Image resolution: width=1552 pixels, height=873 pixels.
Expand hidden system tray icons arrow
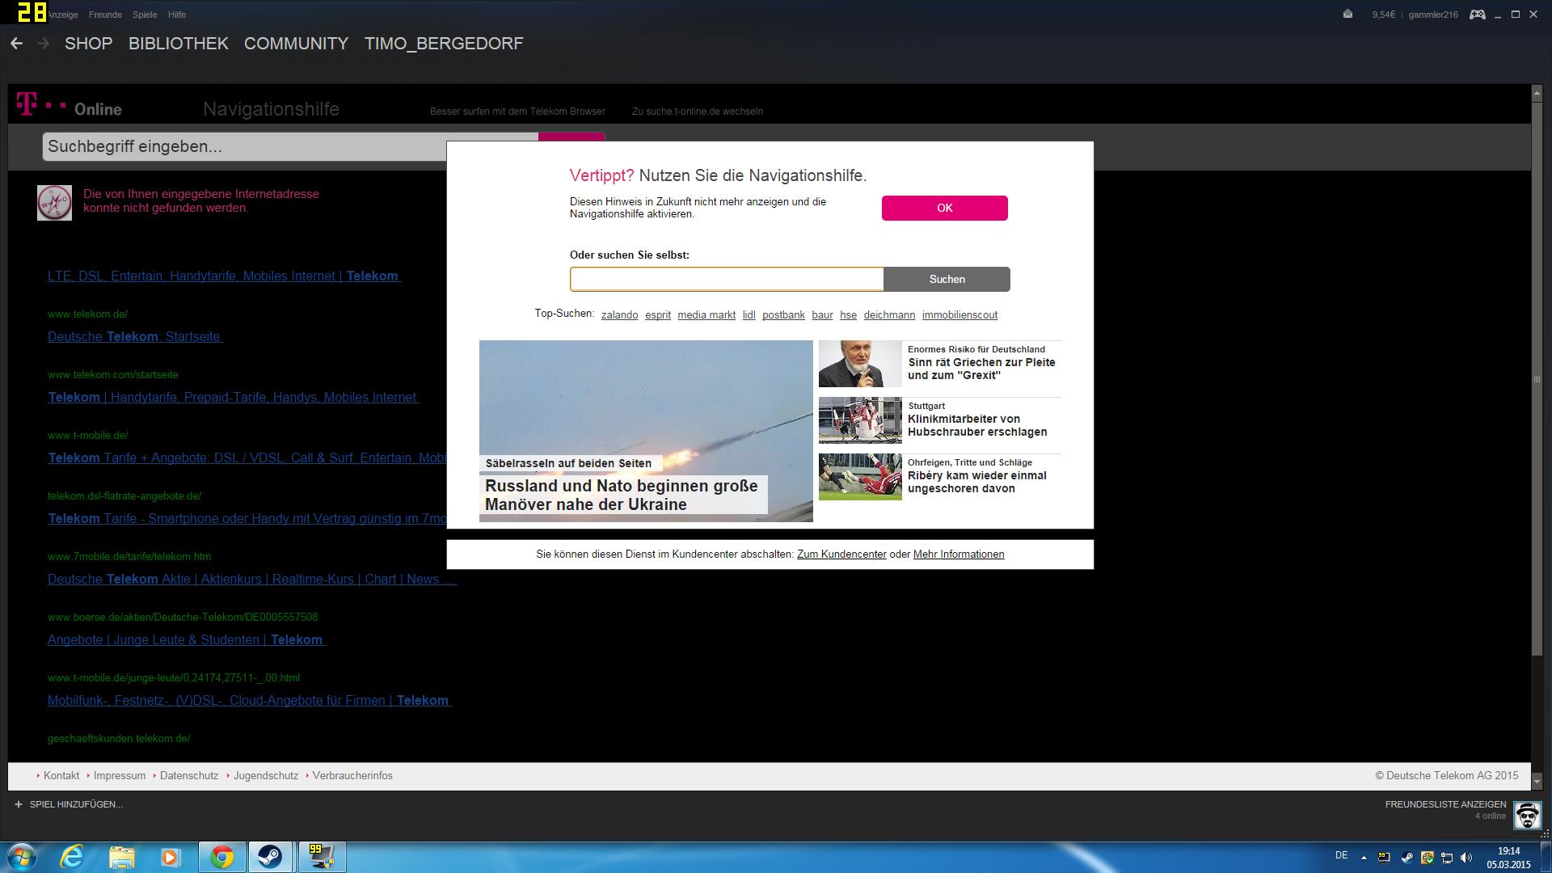coord(1364,858)
